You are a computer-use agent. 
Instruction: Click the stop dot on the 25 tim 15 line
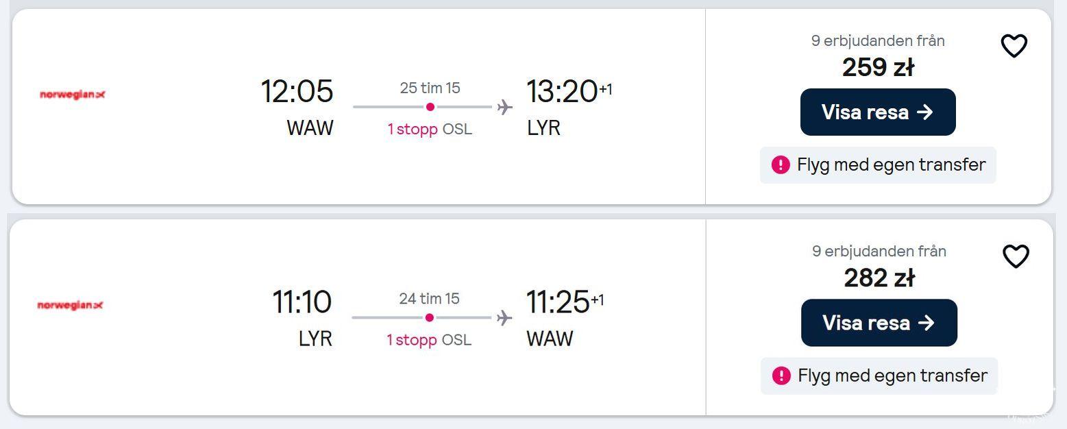430,107
